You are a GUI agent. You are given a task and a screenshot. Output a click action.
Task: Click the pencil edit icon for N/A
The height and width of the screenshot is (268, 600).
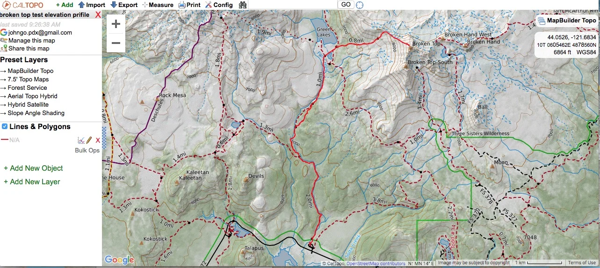click(89, 140)
